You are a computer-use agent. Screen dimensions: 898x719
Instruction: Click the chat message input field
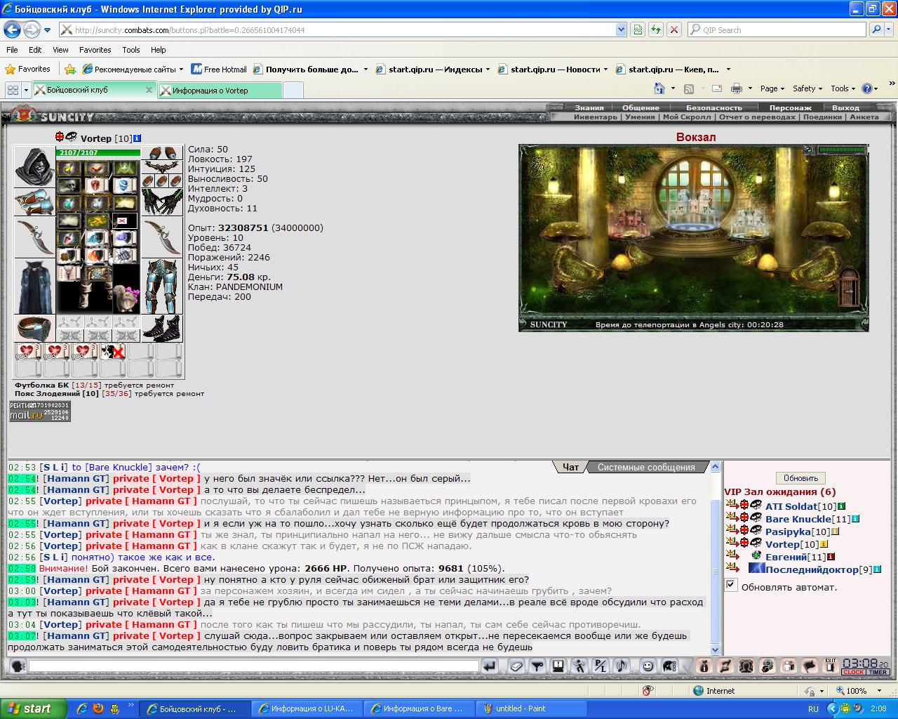253,666
